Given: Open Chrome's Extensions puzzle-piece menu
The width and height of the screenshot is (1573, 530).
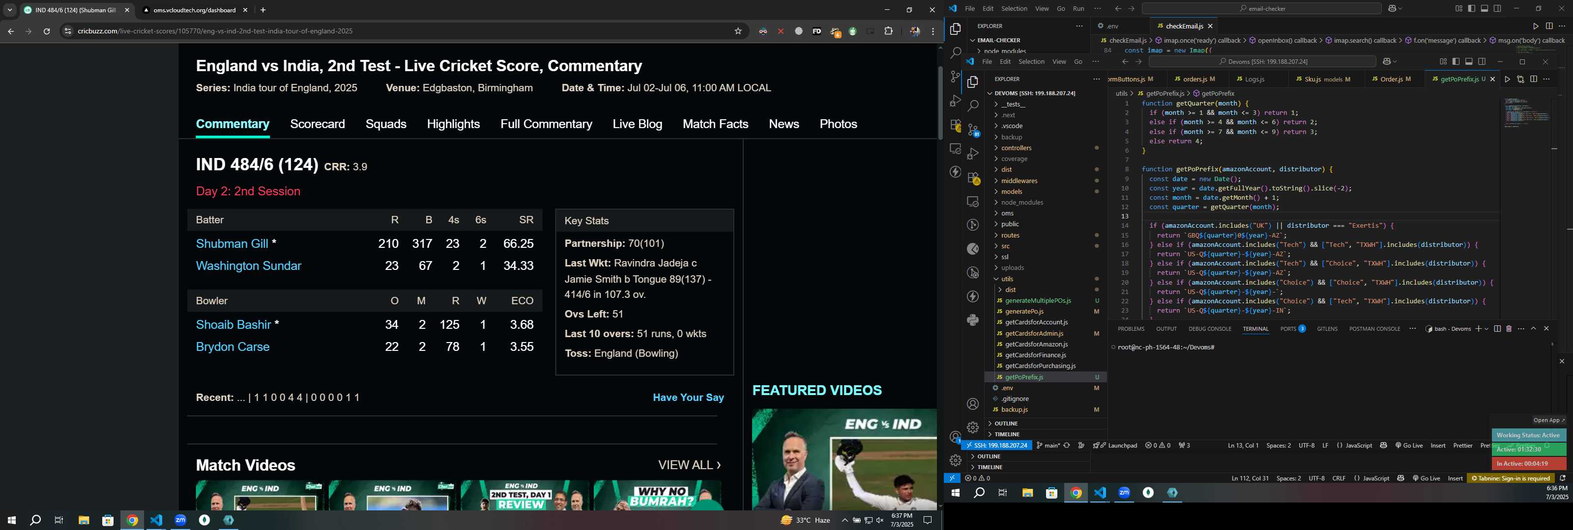Looking at the screenshot, I should tap(888, 31).
